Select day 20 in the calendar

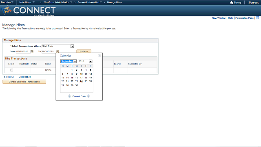point(62,81)
